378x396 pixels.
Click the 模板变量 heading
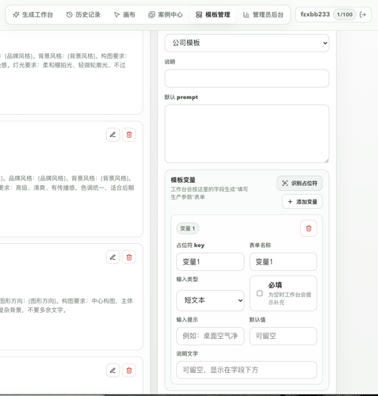[183, 180]
